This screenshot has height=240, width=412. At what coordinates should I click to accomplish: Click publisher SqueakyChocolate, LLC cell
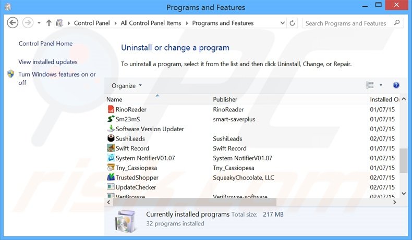point(244,178)
